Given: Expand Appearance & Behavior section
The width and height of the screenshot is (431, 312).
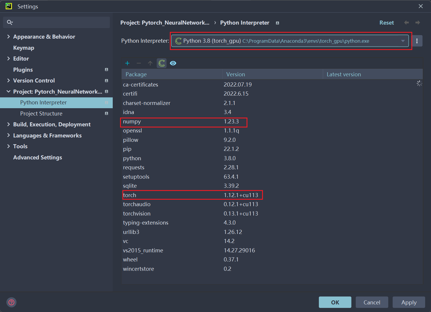Looking at the screenshot, I should [8, 37].
